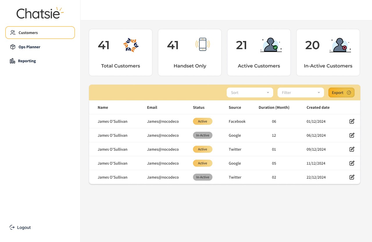372x242 pixels.
Task: Click the Active badge in 09/12/2024 row
Action: tap(203, 149)
